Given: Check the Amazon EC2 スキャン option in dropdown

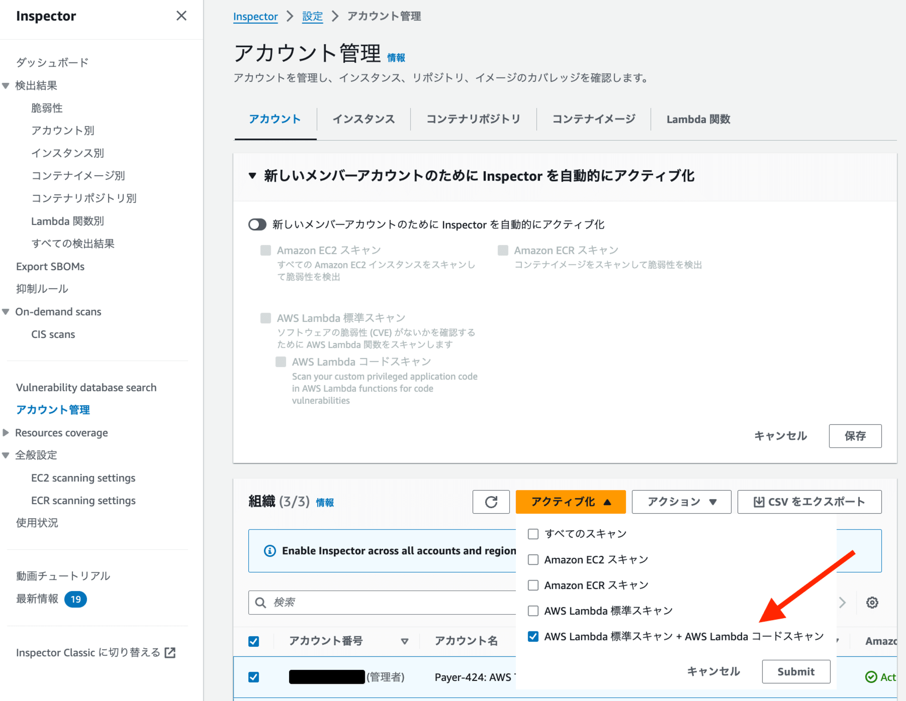Looking at the screenshot, I should click(533, 560).
